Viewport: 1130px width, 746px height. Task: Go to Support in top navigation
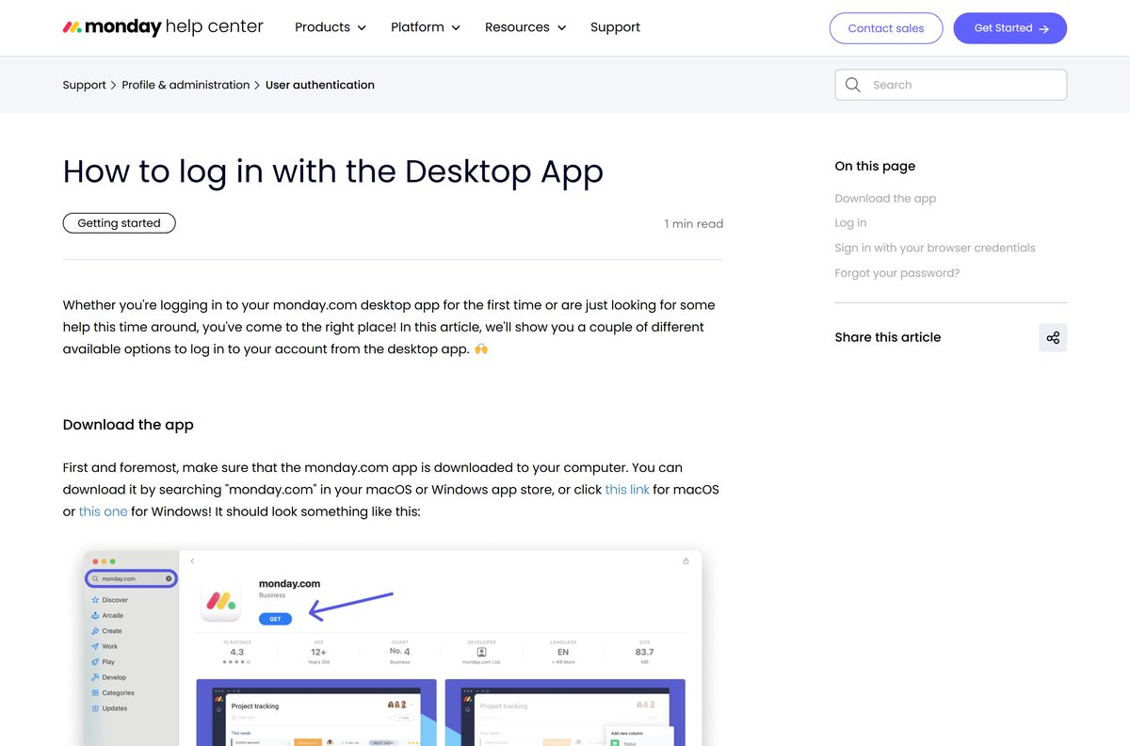pyautogui.click(x=615, y=27)
